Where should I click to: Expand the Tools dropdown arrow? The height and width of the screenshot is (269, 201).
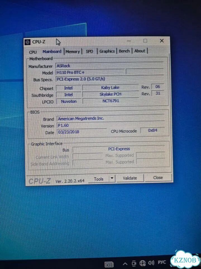point(112,178)
